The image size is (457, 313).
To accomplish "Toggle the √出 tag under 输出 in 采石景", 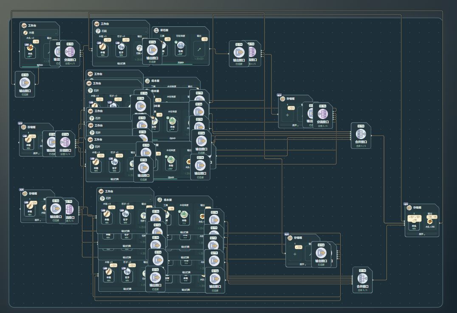I will [205, 39].
